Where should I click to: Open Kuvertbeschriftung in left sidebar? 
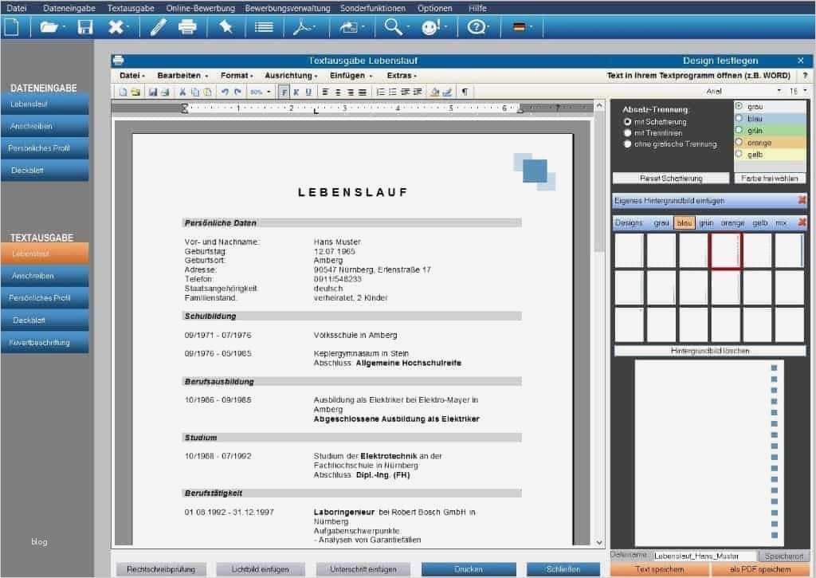coord(45,343)
